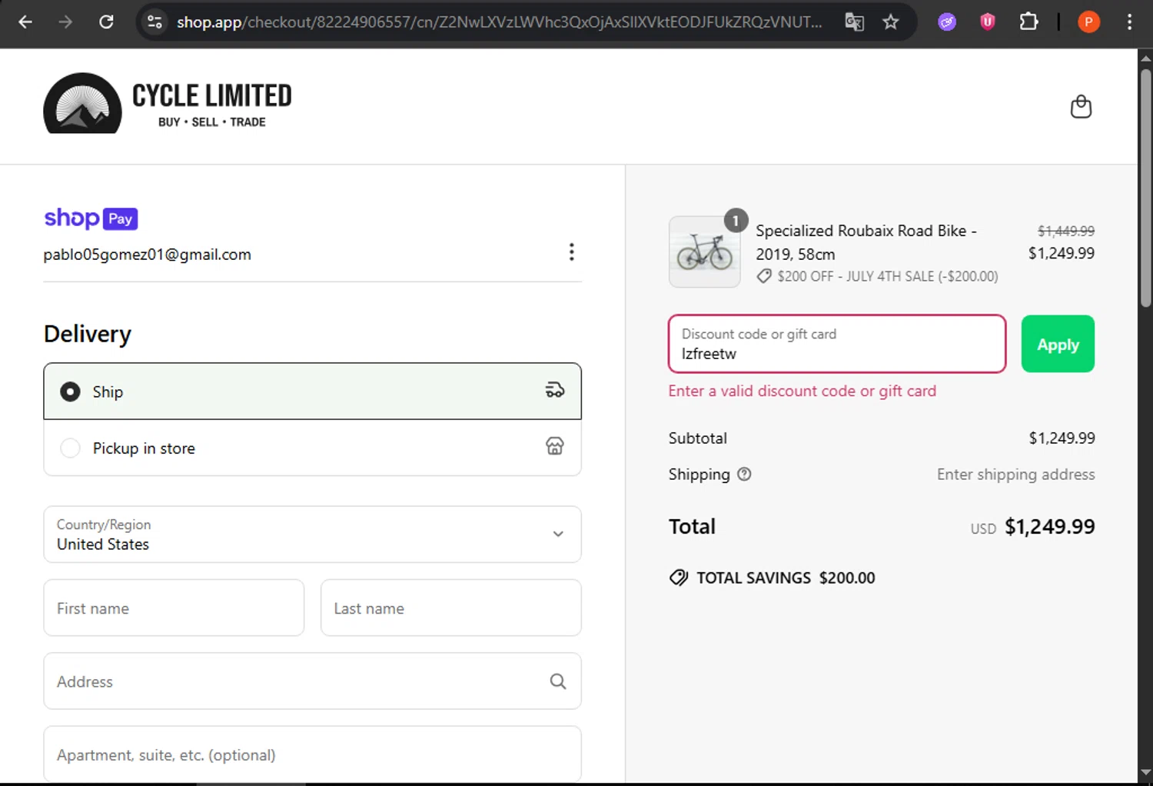
Task: Click Specialized Roubaix Road Bike title
Action: click(x=866, y=242)
